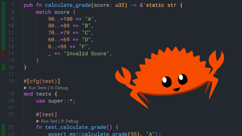
Task: Click the #[cfg(test)] attribute
Action: tap(42, 81)
